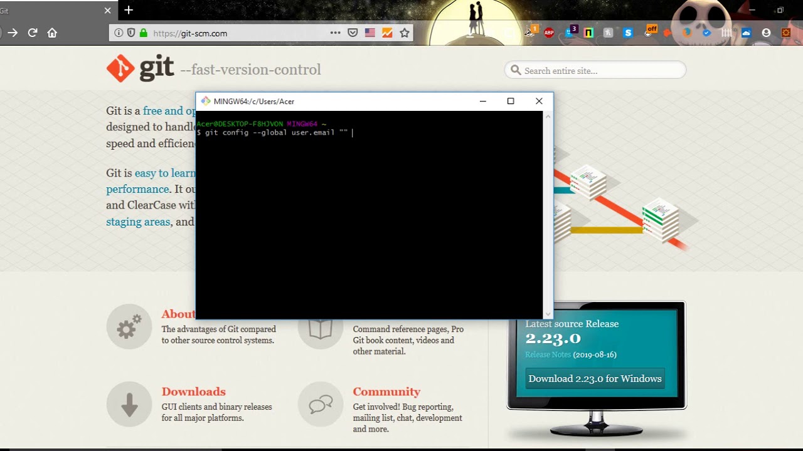This screenshot has height=451, width=803.
Task: Click the terminal git config command line
Action: [275, 133]
